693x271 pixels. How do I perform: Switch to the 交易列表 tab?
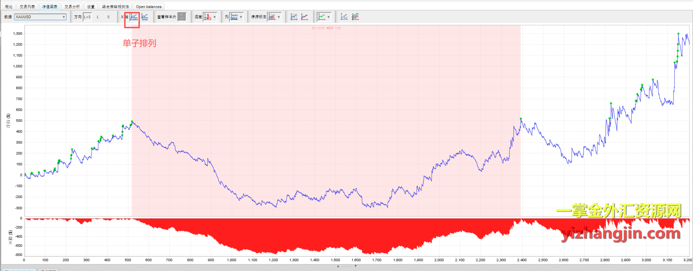point(27,6)
